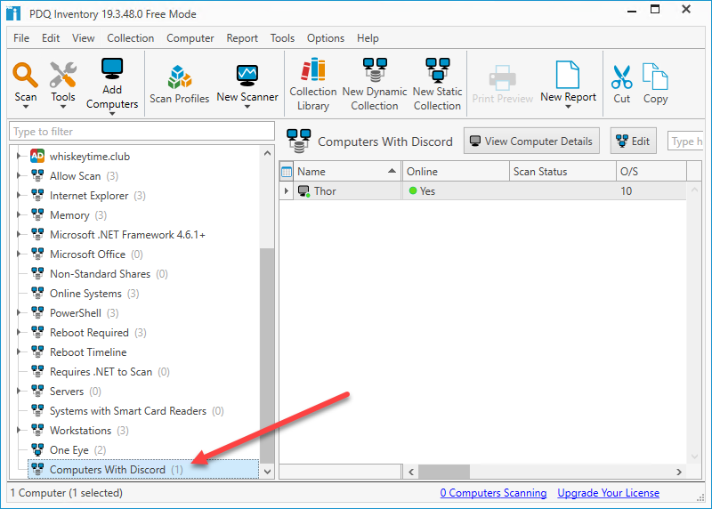Screen dimensions: 712x509
Task: Click the Microsoft Office collection icon
Action: [x=37, y=254]
